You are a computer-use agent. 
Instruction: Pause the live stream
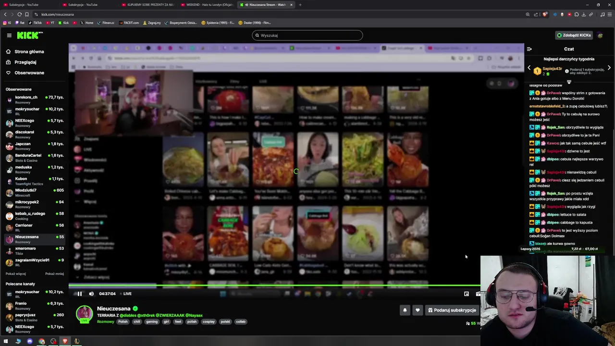coord(80,294)
